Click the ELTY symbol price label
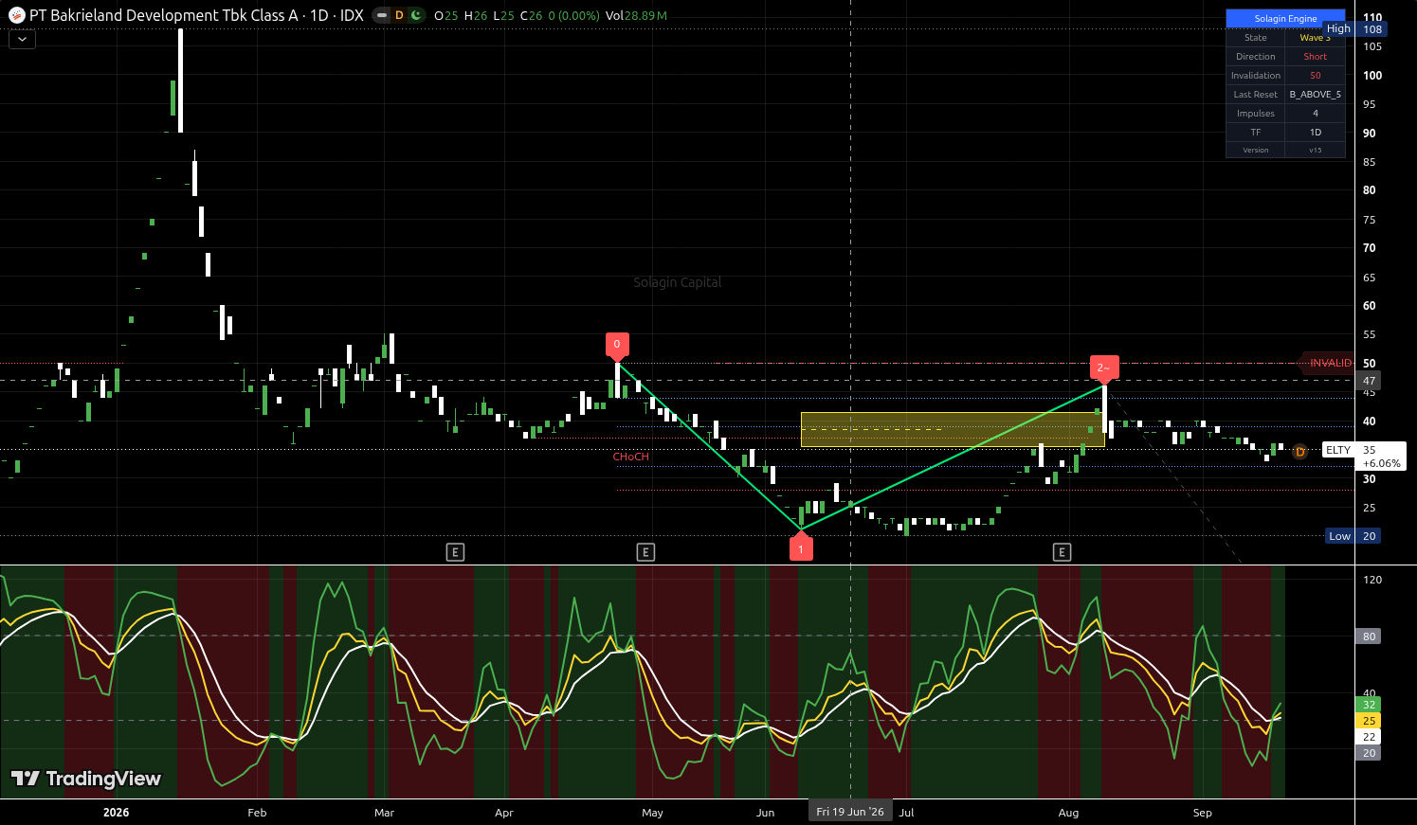The image size is (1417, 825). [x=1338, y=450]
